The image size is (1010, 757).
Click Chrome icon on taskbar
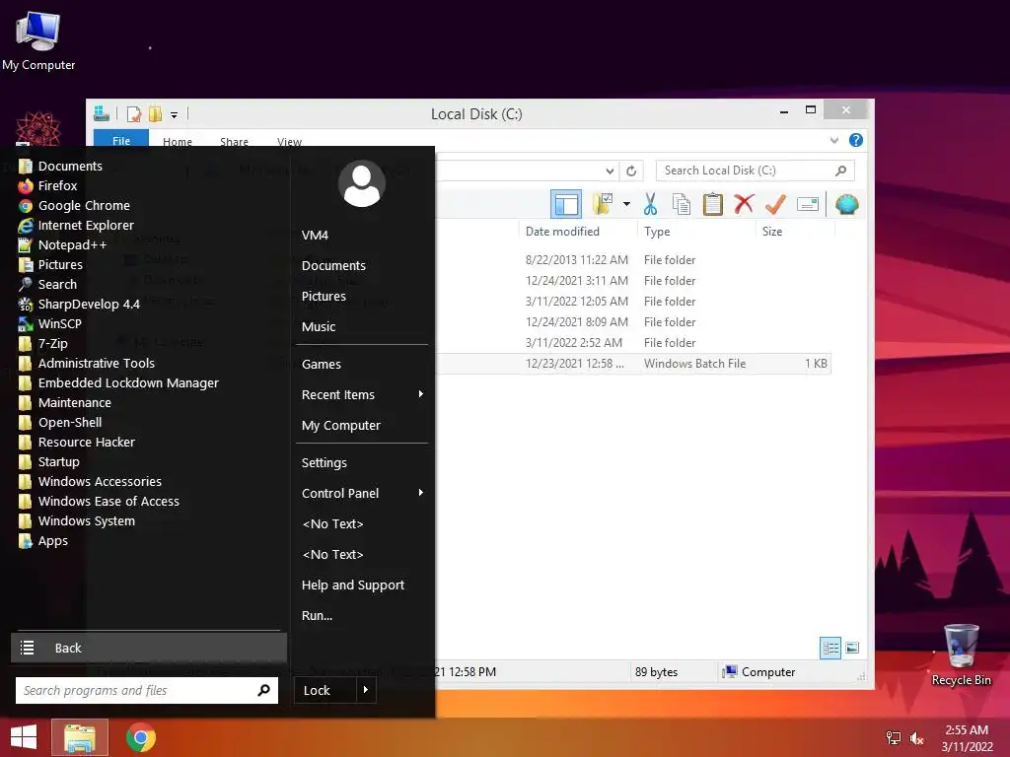pos(141,737)
